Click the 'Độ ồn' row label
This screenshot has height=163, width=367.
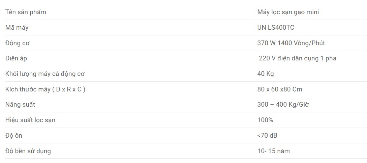[14, 136]
